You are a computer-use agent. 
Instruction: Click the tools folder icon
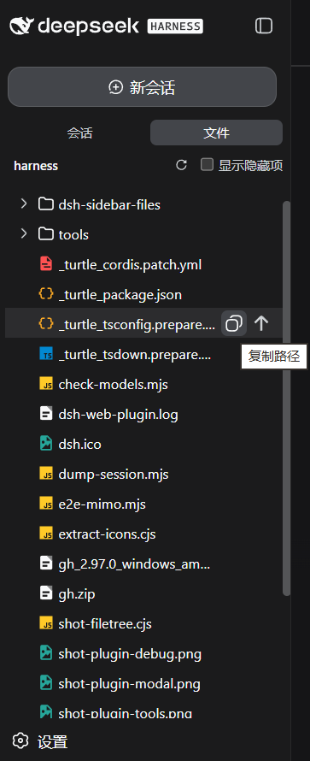point(46,234)
